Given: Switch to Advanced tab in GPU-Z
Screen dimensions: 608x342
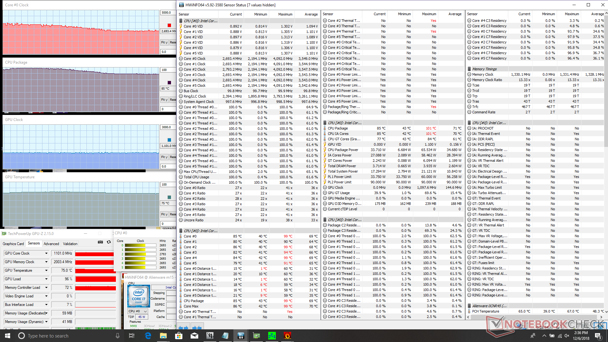Looking at the screenshot, I should click(51, 244).
